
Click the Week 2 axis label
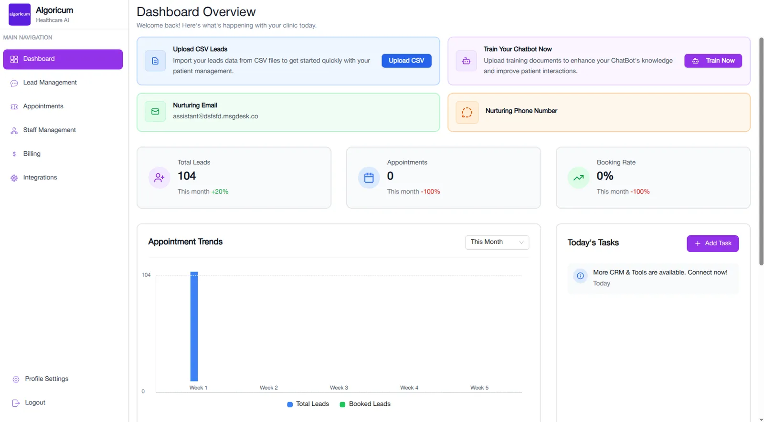[x=269, y=388]
